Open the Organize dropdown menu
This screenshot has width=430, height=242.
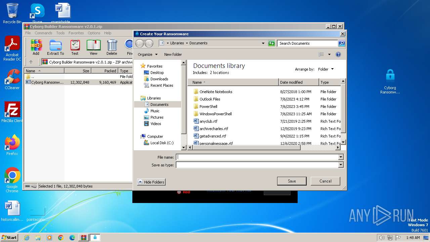pyautogui.click(x=147, y=54)
